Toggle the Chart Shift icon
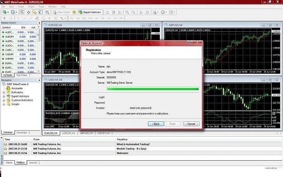Screen dimensions: 283x177 tap(147, 12)
